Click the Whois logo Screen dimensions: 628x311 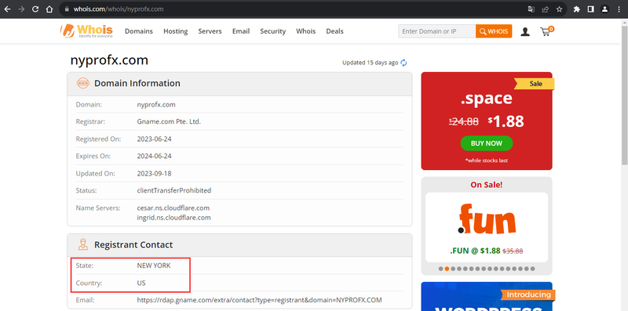point(86,31)
